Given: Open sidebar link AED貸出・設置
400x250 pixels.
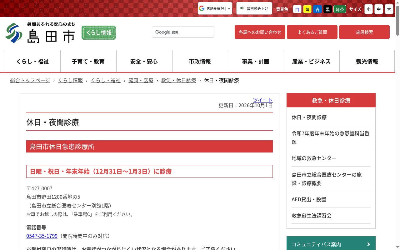Looking at the screenshot, I should click(309, 199).
